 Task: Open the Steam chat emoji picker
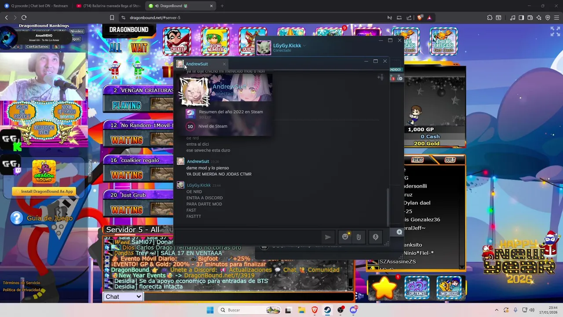(x=345, y=237)
